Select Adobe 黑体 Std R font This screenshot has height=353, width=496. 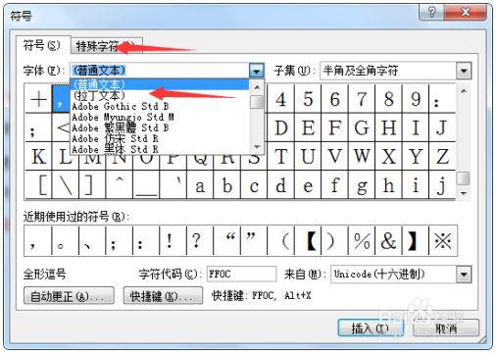point(160,149)
